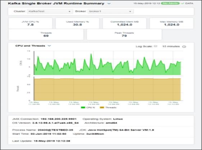Image resolution: width=202 pixels, height=150 pixels.
Task: Open the time range clock icon
Action: 184,47
